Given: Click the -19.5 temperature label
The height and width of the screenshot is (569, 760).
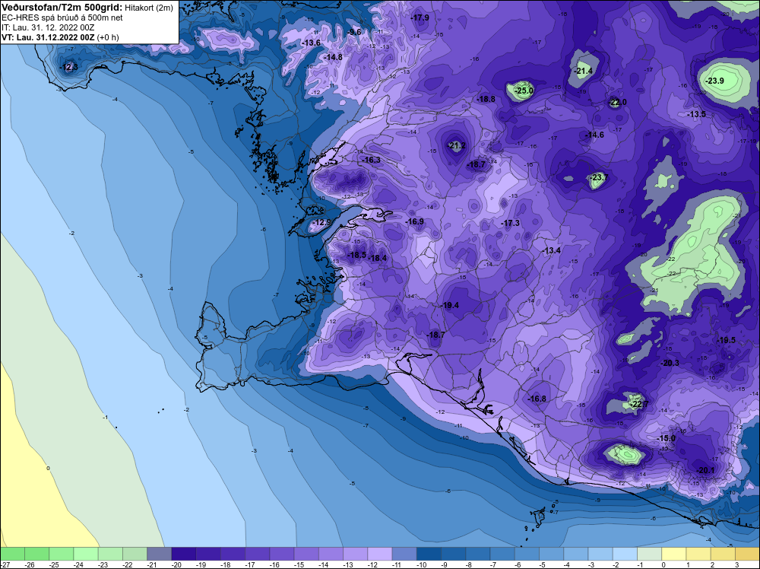Looking at the screenshot, I should [x=726, y=341].
